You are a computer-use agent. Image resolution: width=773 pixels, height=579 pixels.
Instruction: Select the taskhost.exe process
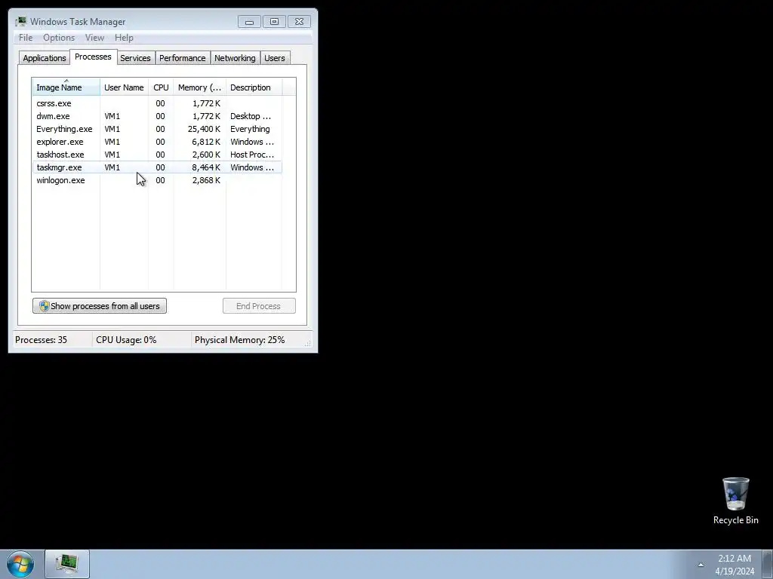[x=157, y=155]
